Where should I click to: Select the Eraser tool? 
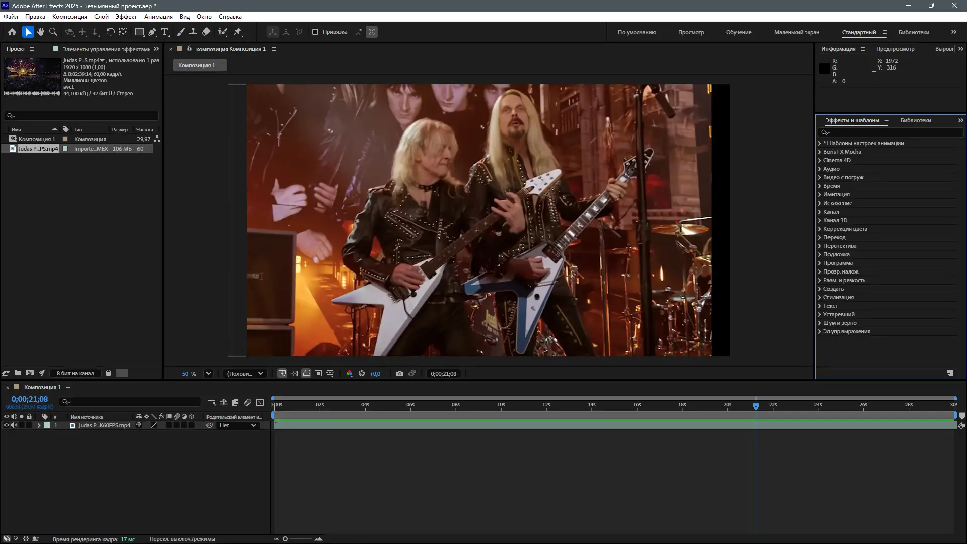point(206,32)
